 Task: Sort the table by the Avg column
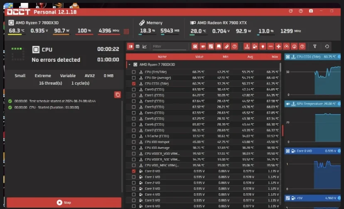[x=250, y=57]
